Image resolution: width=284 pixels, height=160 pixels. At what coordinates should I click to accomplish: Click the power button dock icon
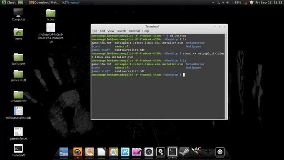pyautogui.click(x=220, y=152)
